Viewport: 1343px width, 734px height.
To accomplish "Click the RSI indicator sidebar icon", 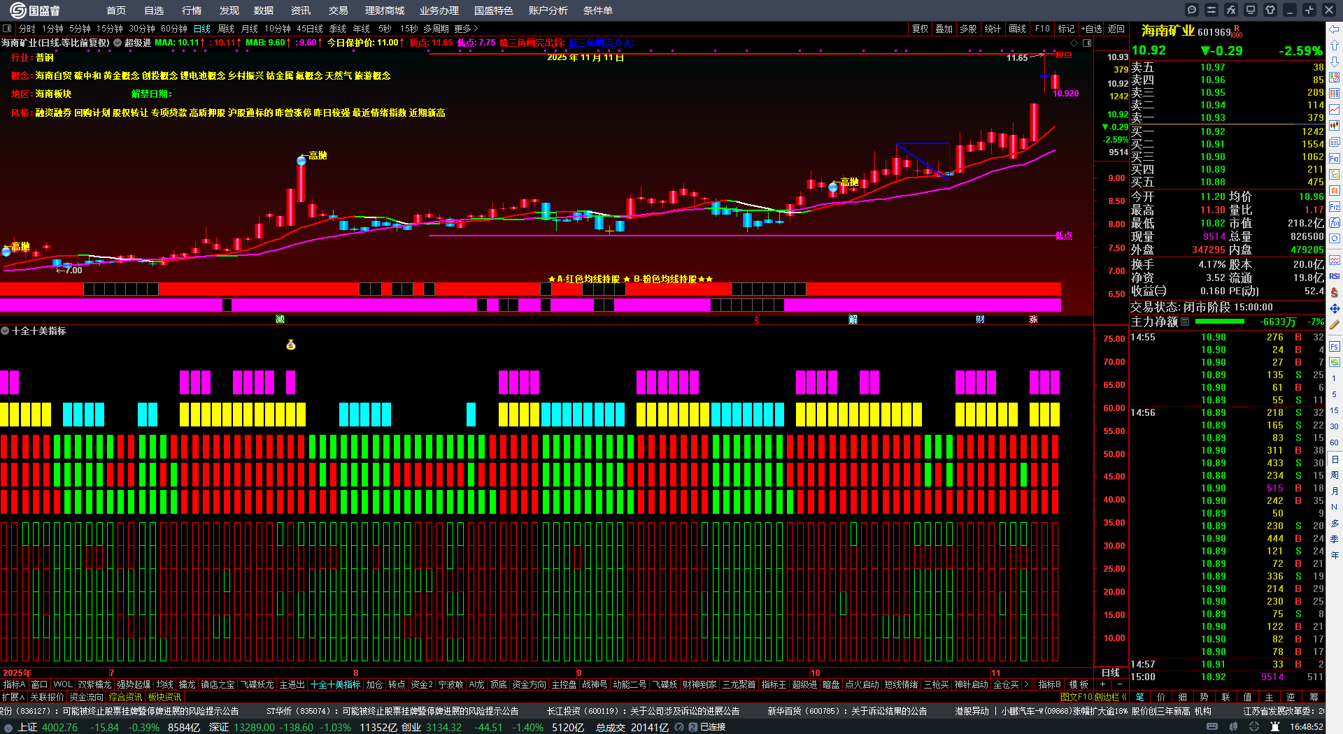I will click(1335, 276).
